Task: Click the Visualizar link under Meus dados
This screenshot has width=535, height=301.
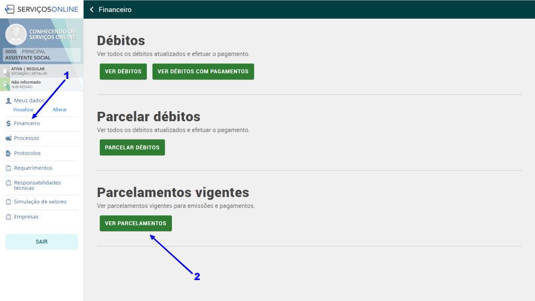Action: point(23,110)
